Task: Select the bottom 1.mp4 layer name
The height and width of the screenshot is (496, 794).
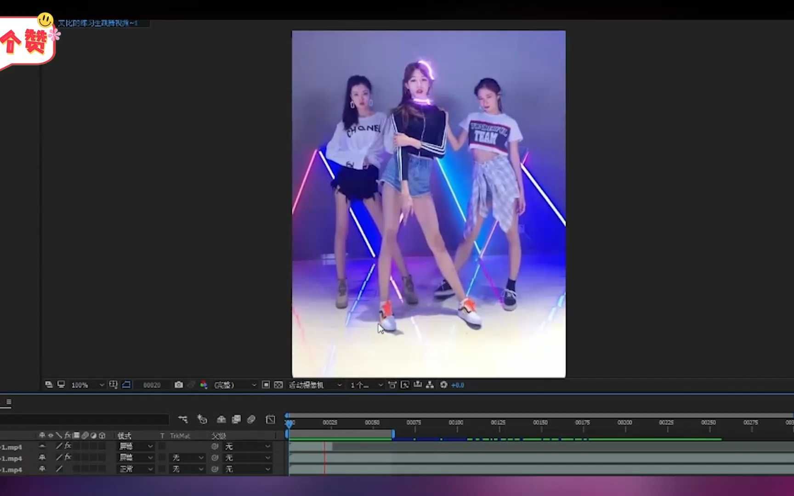Action: click(x=11, y=469)
